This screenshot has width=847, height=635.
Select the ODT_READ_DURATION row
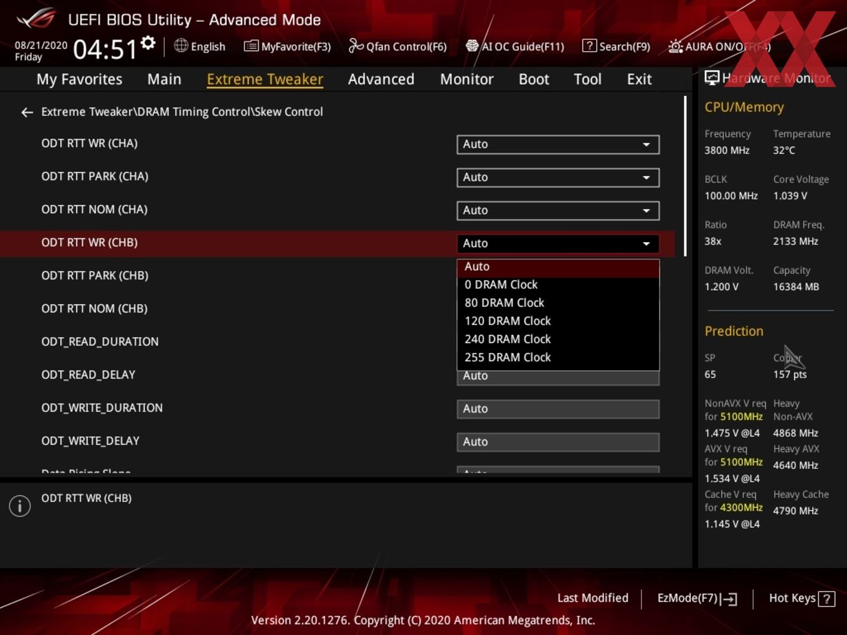(100, 342)
